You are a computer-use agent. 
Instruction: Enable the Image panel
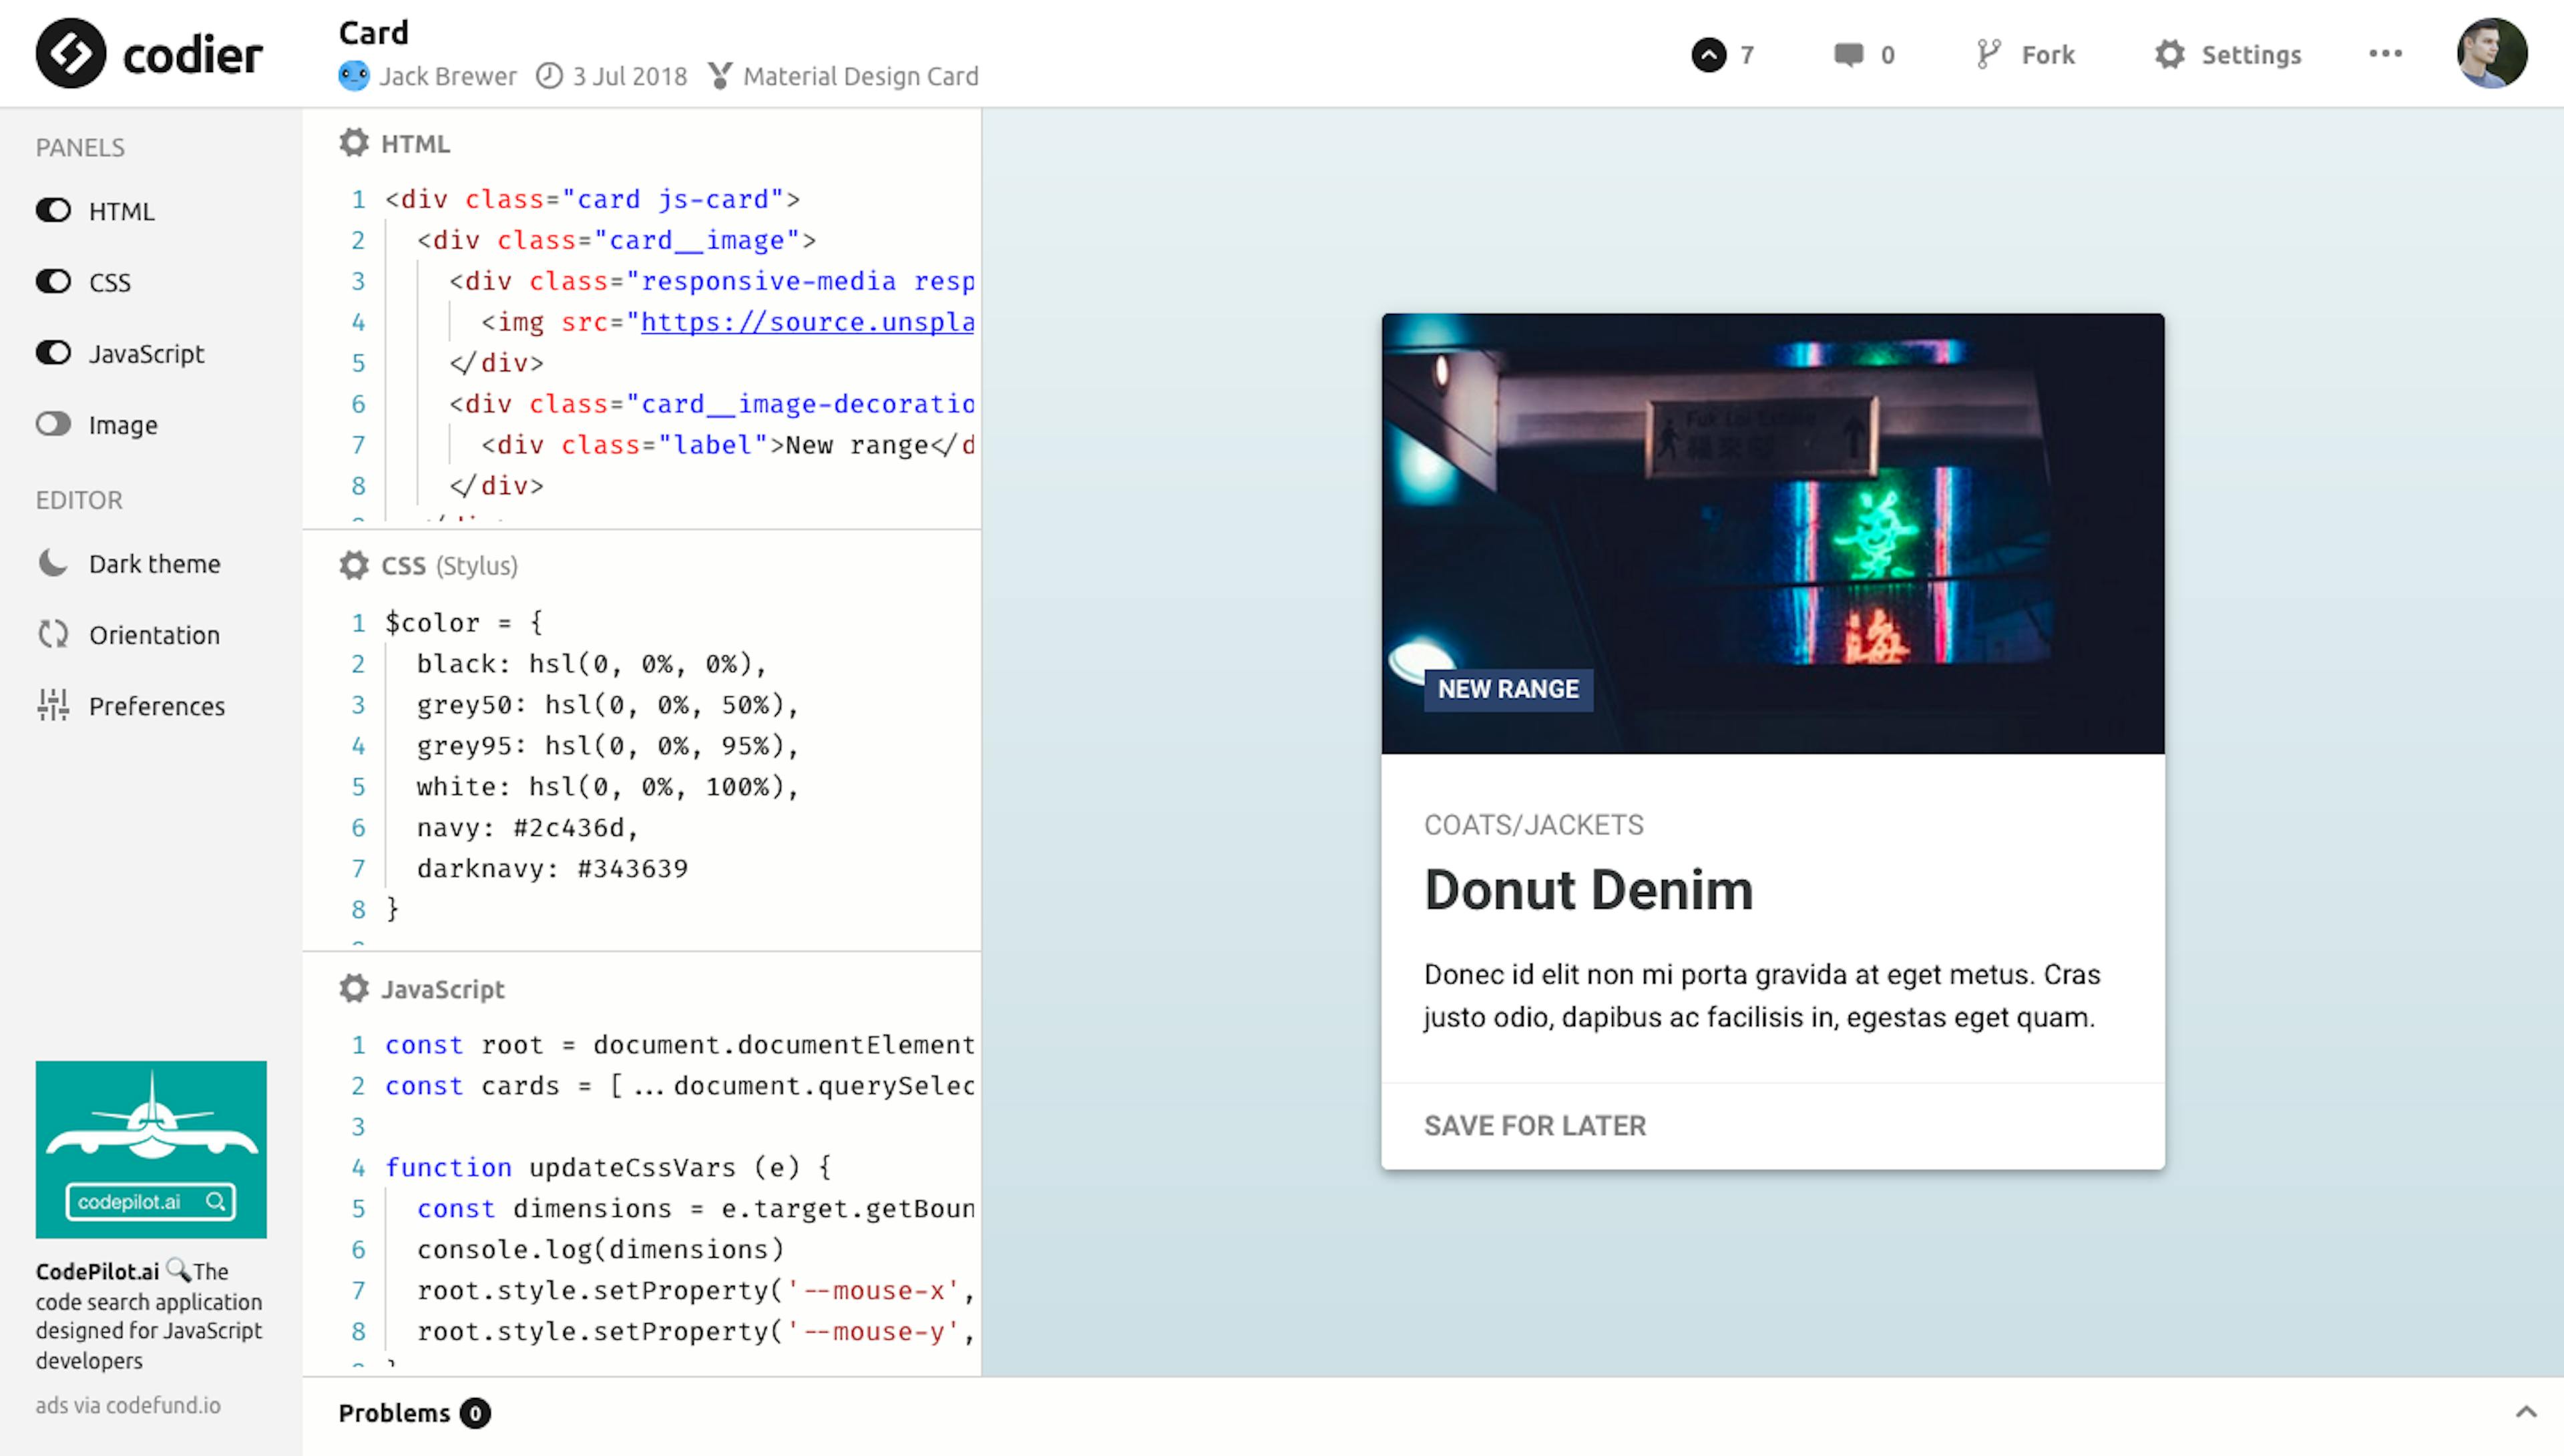coord(53,424)
